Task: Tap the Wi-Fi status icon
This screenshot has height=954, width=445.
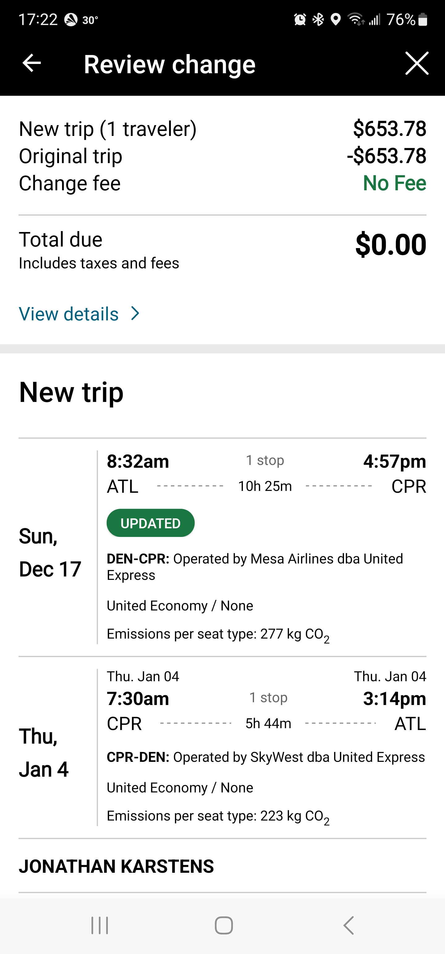Action: click(x=356, y=19)
